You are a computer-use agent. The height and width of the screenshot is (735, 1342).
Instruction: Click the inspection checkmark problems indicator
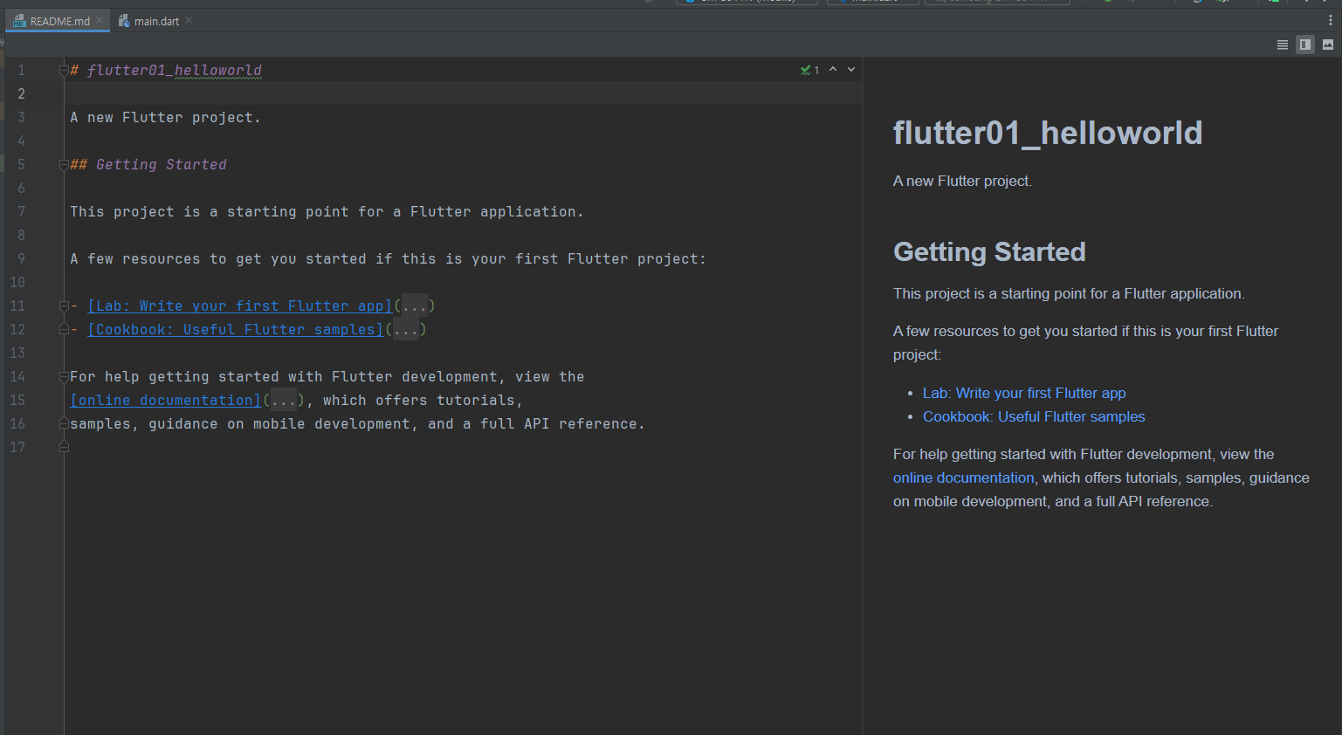(x=809, y=70)
